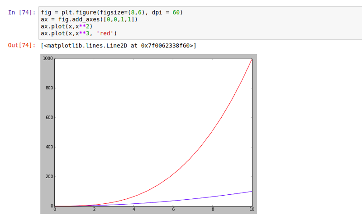Click the y-axis tick label 200
Screen dimensions: 362x221
click(x=49, y=176)
